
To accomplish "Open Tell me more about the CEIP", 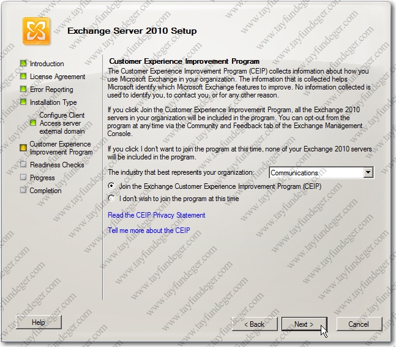I will (149, 231).
